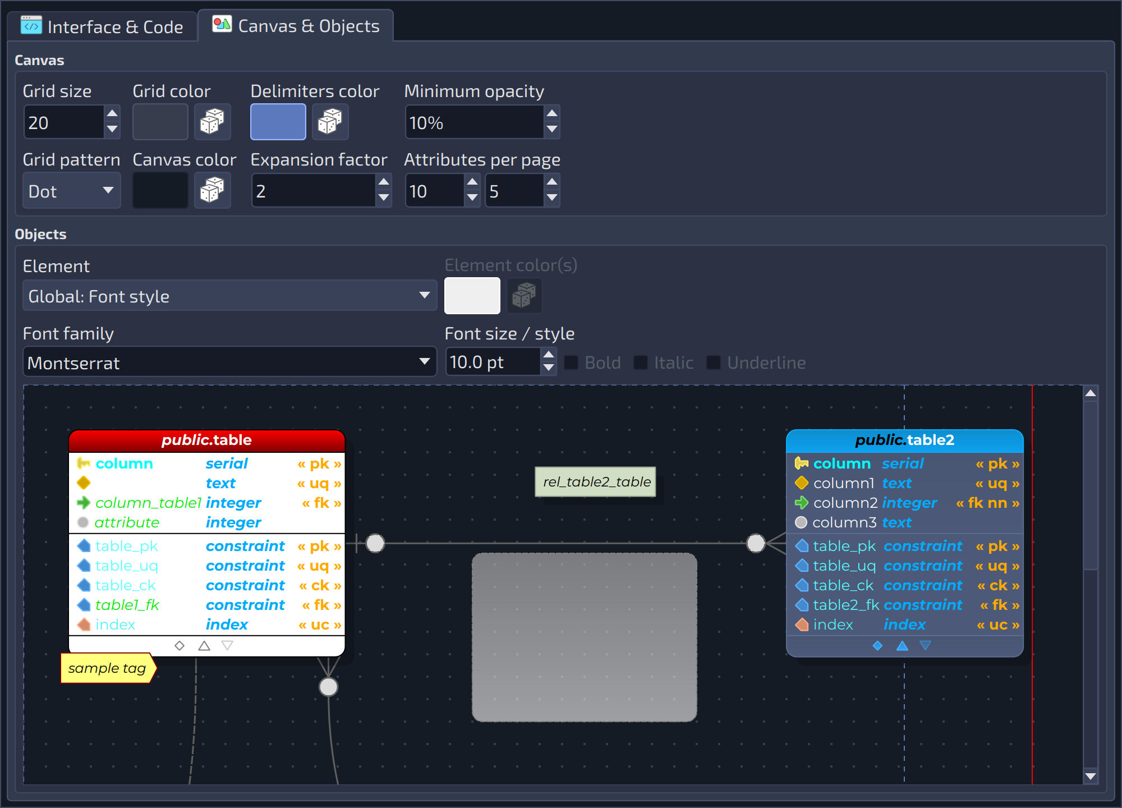Click the preview scrollbar down arrow
Viewport: 1122px width, 808px height.
1090,777
